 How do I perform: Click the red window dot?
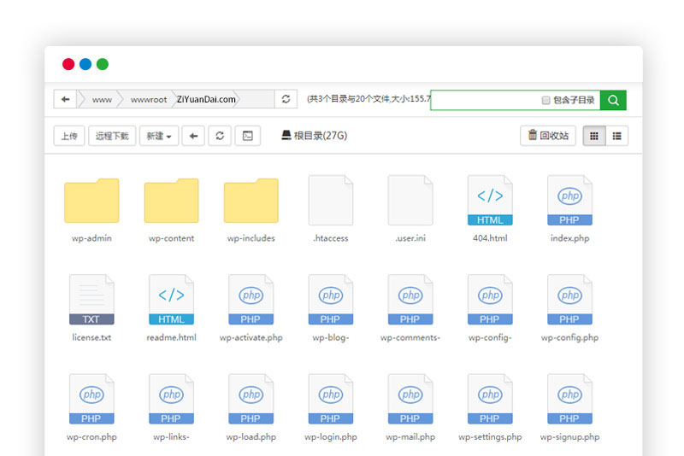click(x=68, y=64)
